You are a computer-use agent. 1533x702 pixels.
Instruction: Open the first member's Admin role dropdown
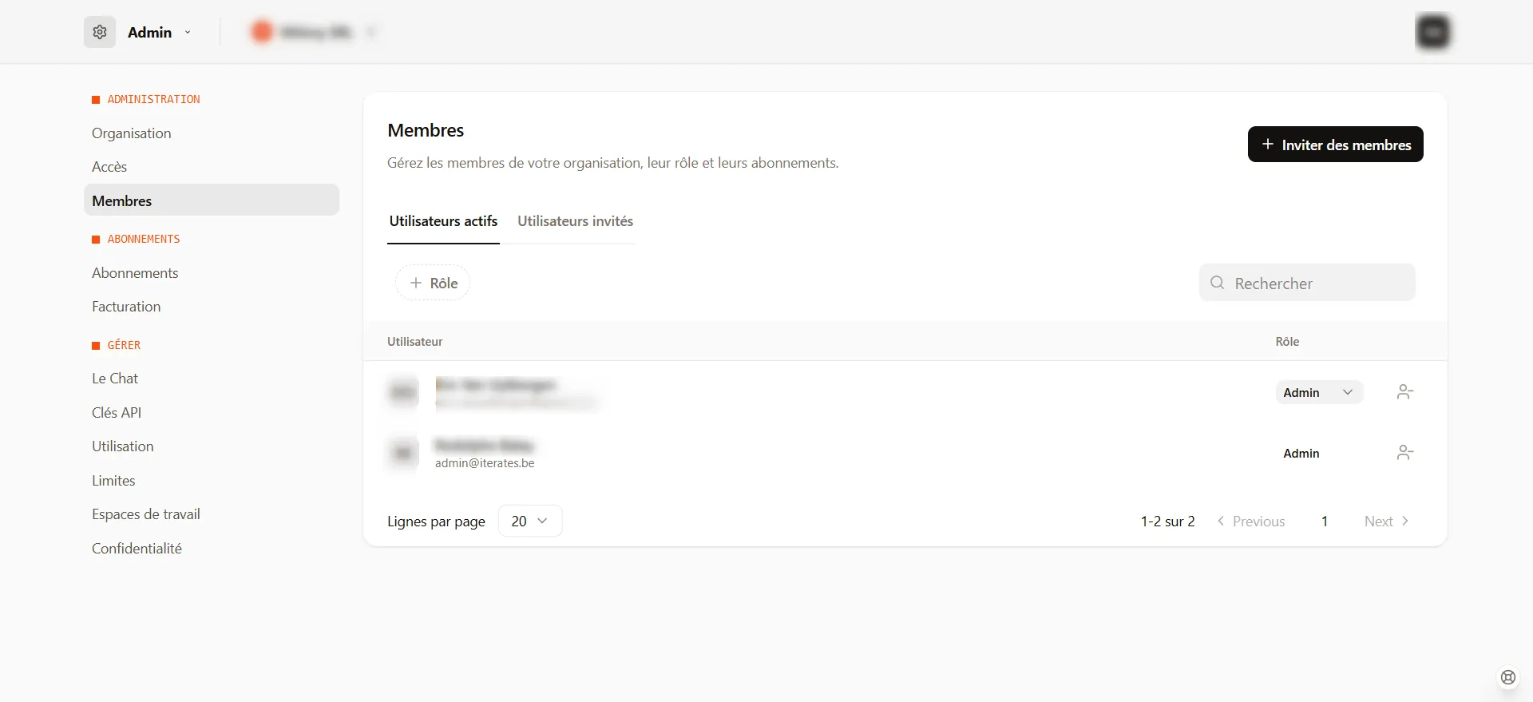(1318, 392)
